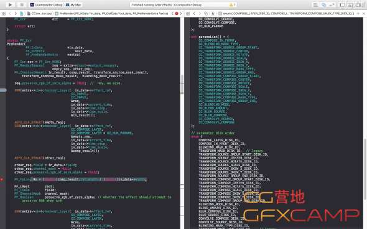Screen dimensions: 367x229
Task: Switch to the assistant editor mode
Action: [x=324, y=5]
